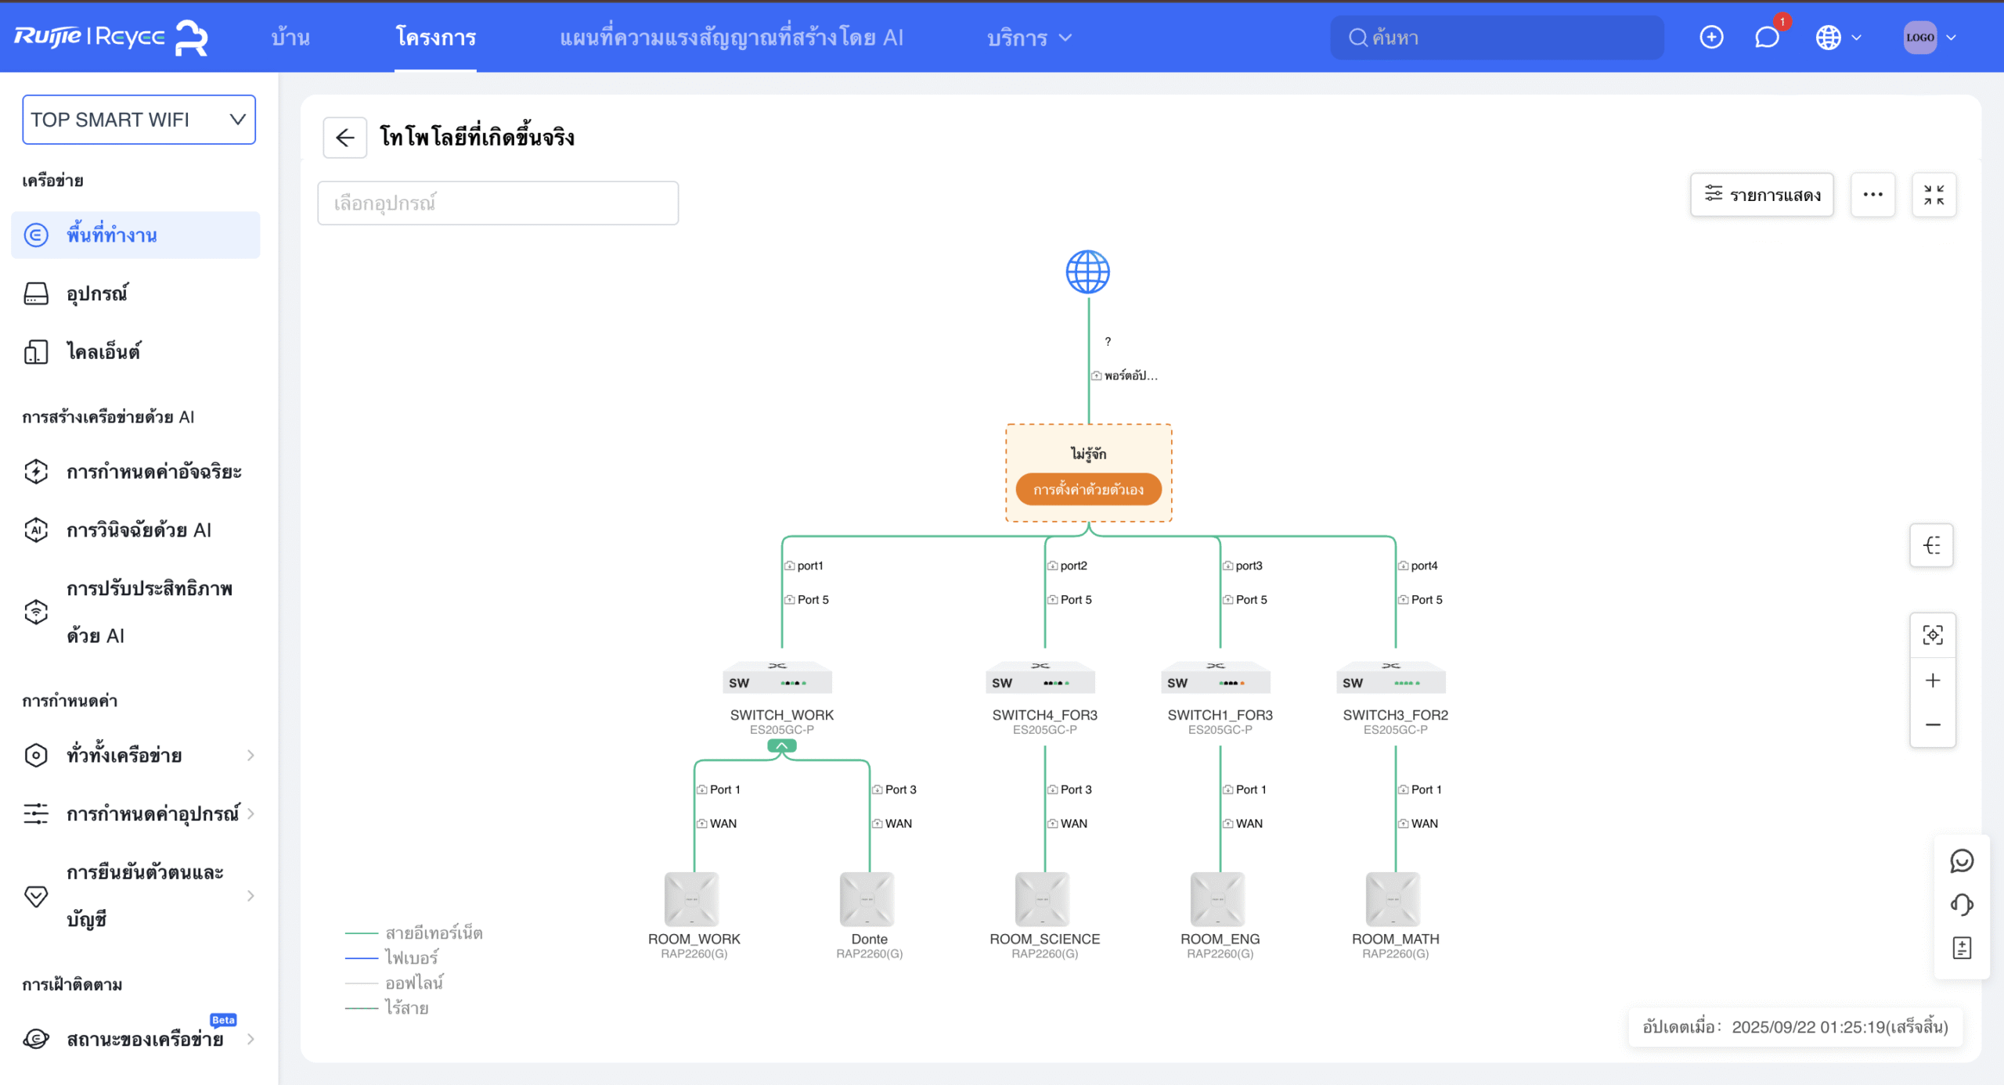Image resolution: width=2004 pixels, height=1085 pixels.
Task: Click the orange การตั้งค่าด้วยตัวเอง button
Action: [x=1087, y=490]
